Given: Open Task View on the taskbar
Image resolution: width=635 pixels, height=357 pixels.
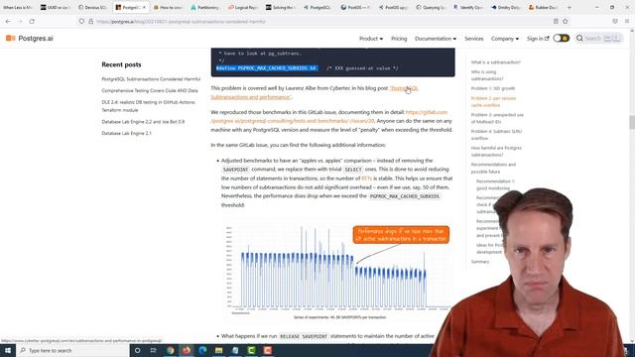Looking at the screenshot, I should coord(154,350).
